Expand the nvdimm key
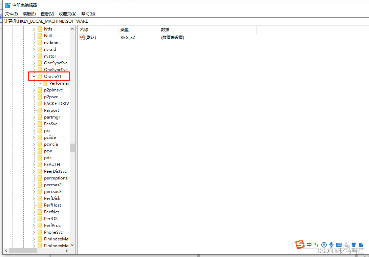 point(34,43)
